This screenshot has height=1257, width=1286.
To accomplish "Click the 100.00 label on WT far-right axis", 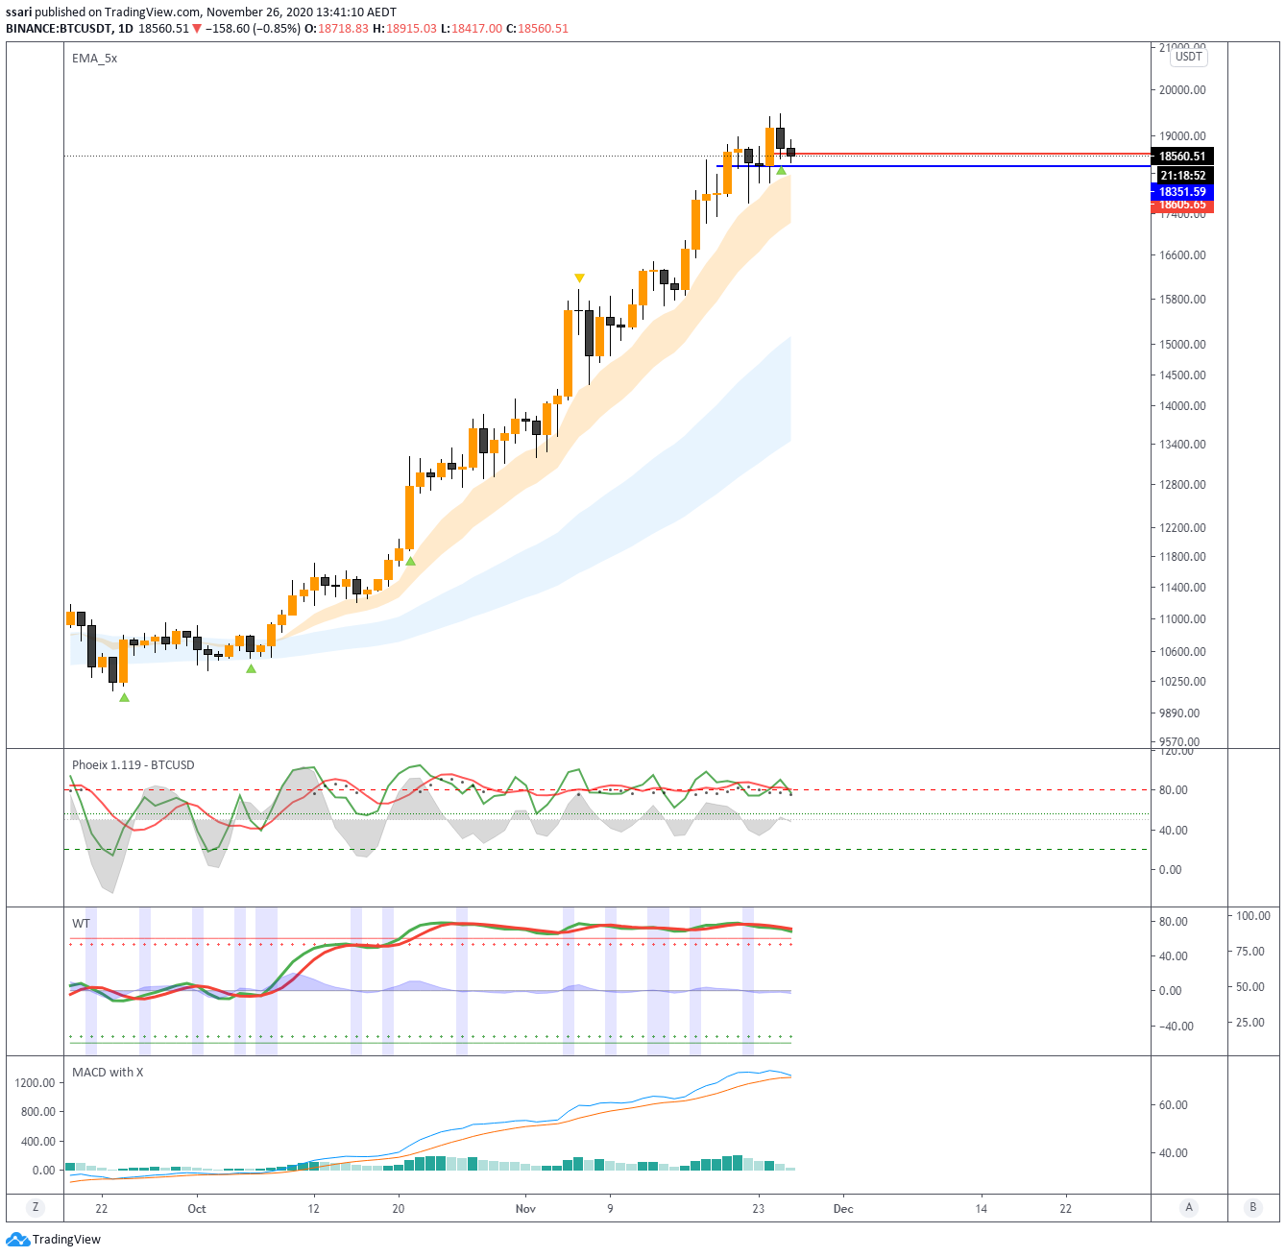I will [1253, 916].
